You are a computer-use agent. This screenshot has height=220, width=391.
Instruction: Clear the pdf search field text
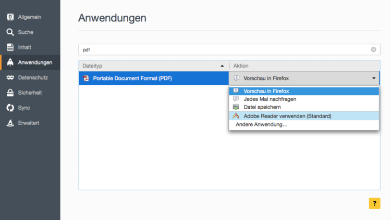pyautogui.click(x=373, y=50)
